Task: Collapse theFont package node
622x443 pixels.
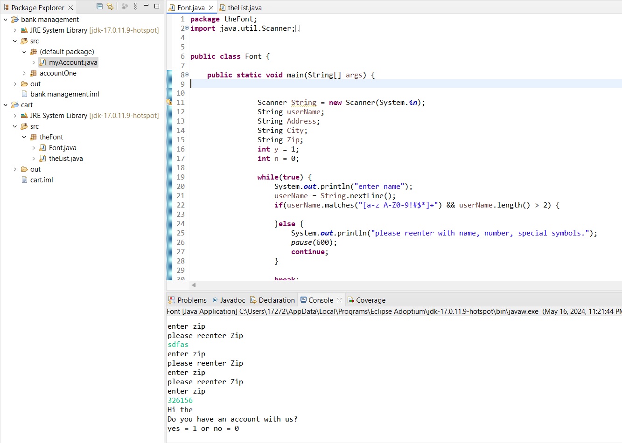Action: pos(24,137)
